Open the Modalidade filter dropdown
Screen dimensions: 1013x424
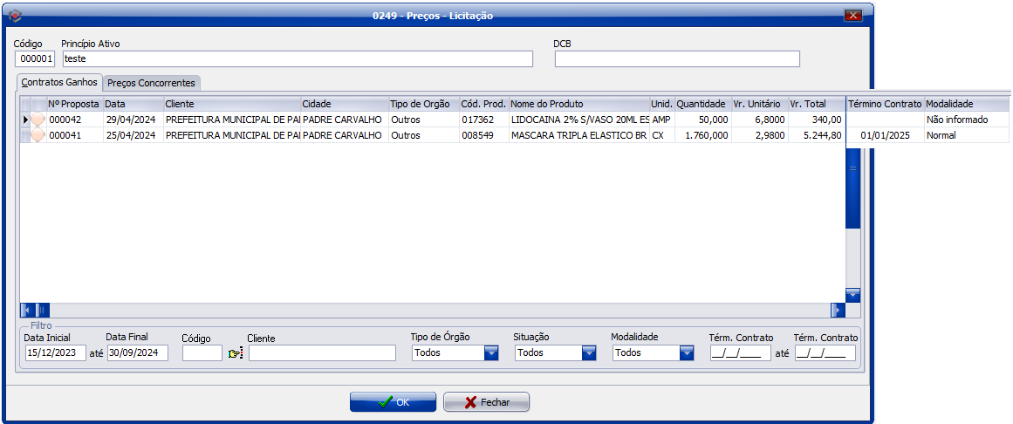coord(686,353)
